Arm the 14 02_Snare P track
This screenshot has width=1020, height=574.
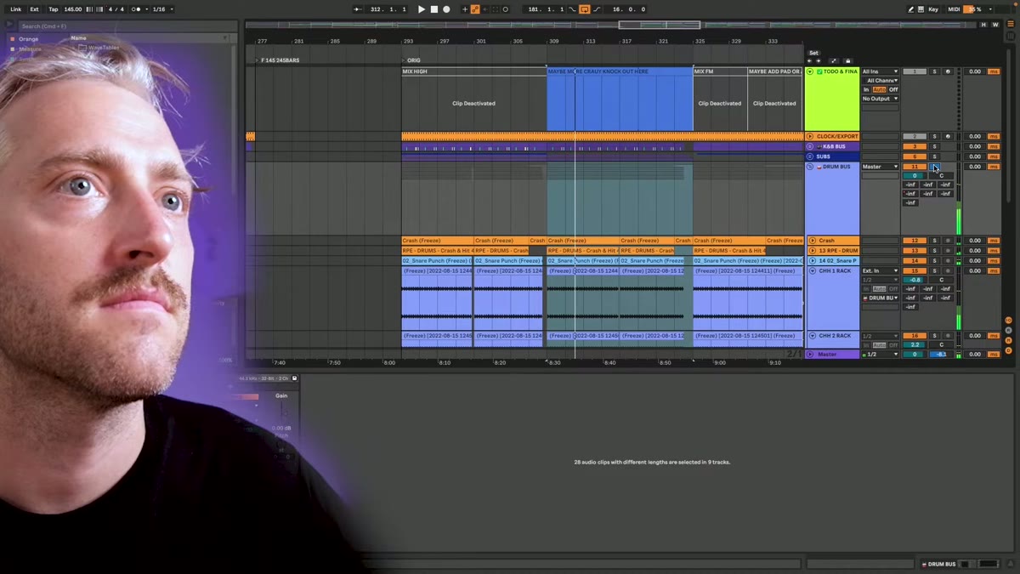(948, 261)
